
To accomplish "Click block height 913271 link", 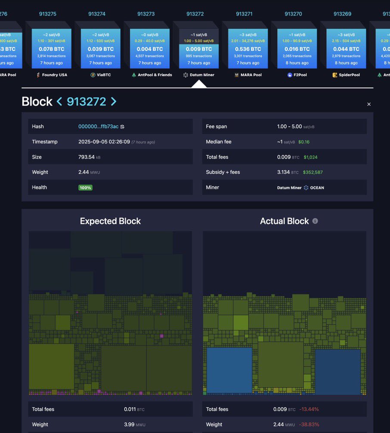I will [x=244, y=14].
